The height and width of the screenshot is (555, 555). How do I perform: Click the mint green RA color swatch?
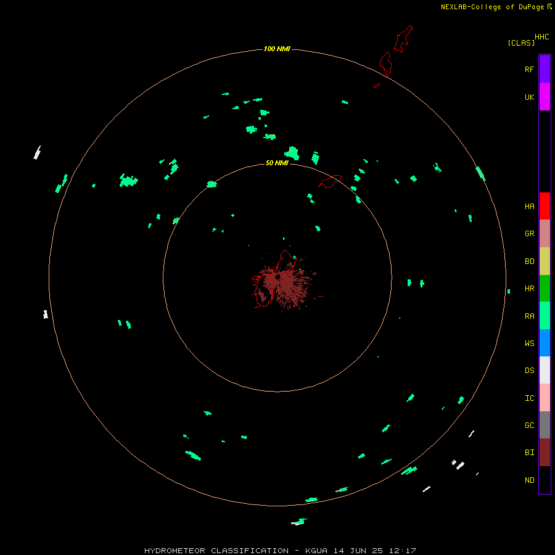(x=545, y=315)
